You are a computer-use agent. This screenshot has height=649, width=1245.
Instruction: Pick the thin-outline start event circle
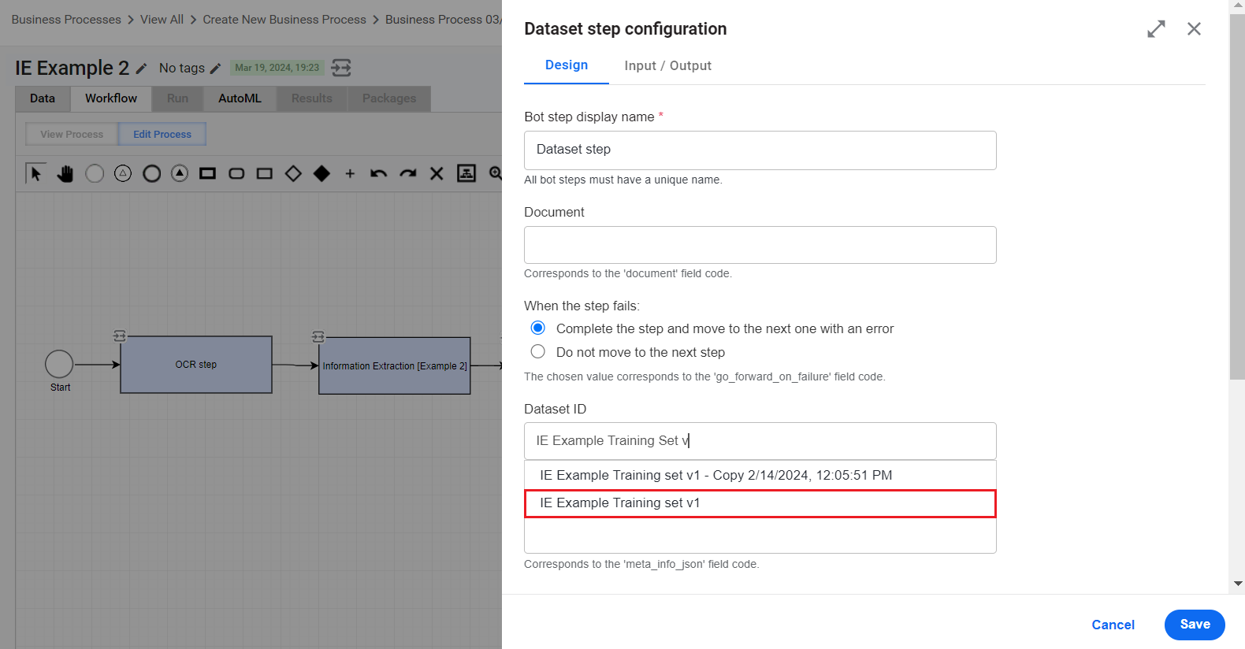(x=95, y=173)
